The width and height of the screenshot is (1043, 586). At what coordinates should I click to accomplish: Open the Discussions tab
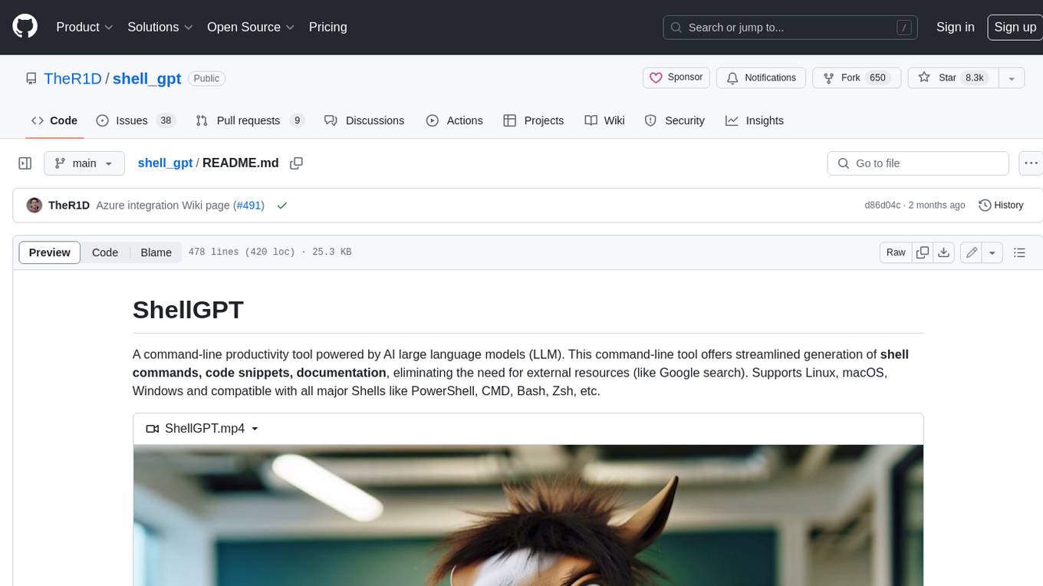[x=364, y=120]
